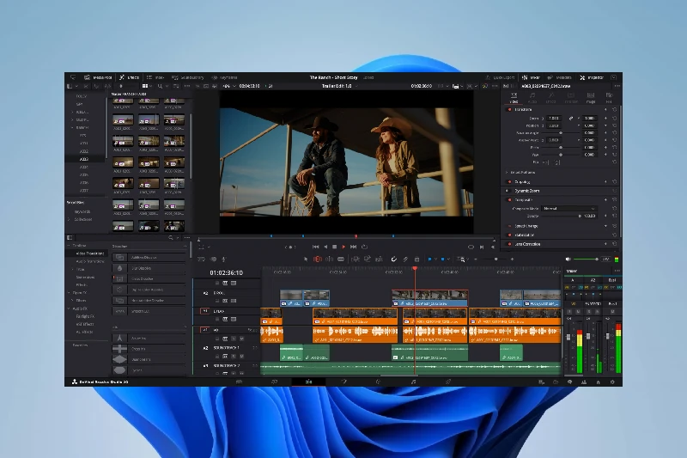Viewport: 687px width, 458px height.
Task: Add keyframe for Transform section
Action: tap(606, 110)
